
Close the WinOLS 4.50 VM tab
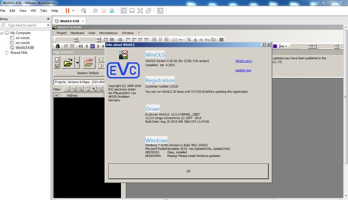[x=83, y=21]
